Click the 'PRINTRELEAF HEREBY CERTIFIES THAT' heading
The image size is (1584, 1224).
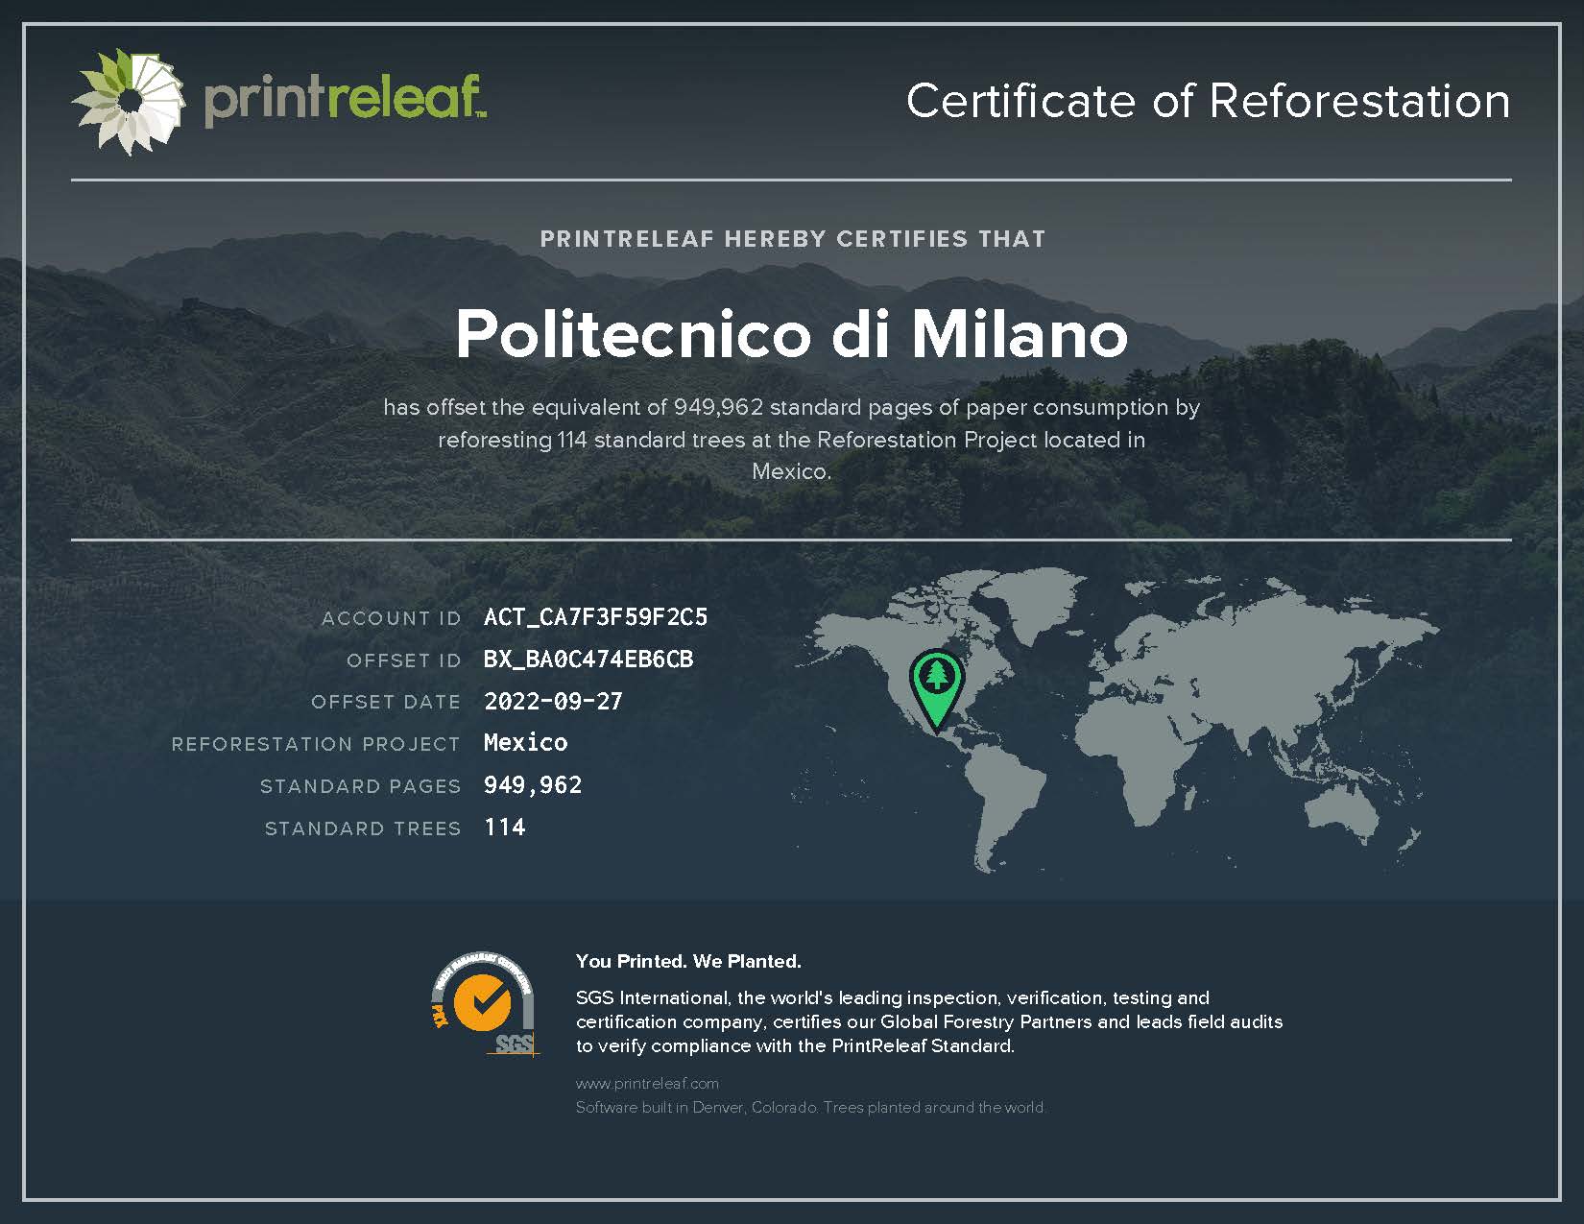792,239
